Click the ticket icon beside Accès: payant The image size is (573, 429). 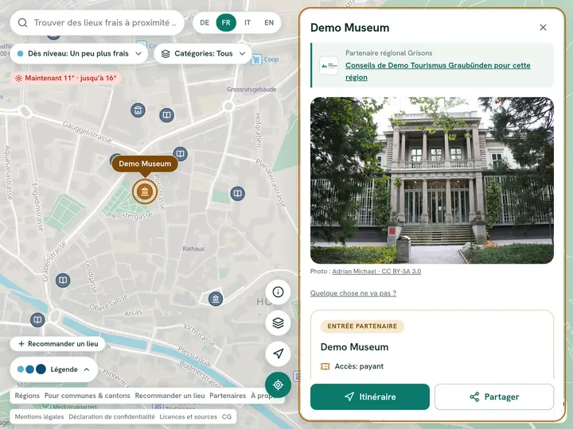click(x=325, y=366)
